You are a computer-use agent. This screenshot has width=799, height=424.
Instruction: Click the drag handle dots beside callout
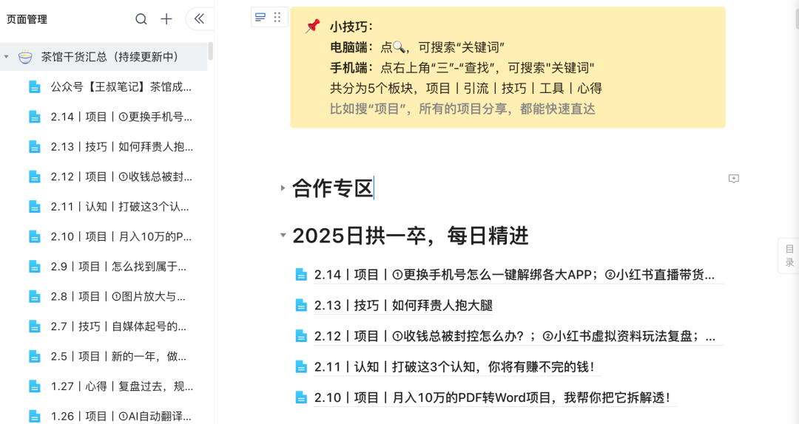click(x=277, y=18)
